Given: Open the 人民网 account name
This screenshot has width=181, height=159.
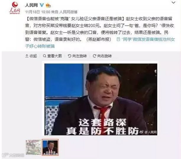Looking at the screenshot, I should point(31,5).
